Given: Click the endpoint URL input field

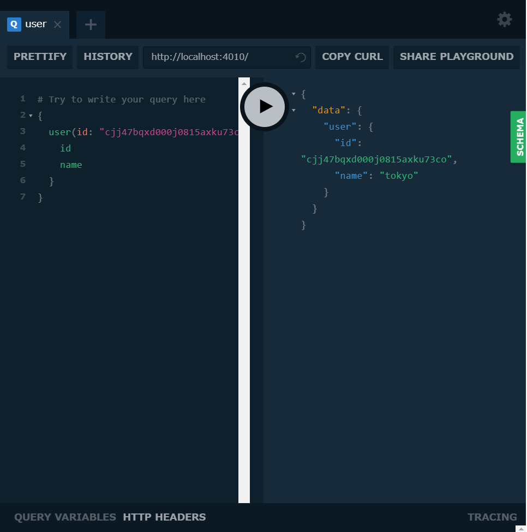Looking at the screenshot, I should tap(218, 57).
